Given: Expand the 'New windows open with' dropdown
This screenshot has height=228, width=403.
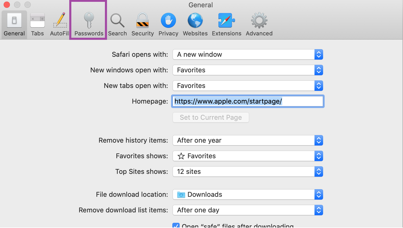Looking at the screenshot, I should [x=248, y=70].
